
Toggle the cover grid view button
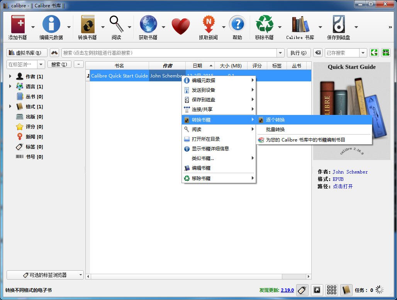[331, 290]
